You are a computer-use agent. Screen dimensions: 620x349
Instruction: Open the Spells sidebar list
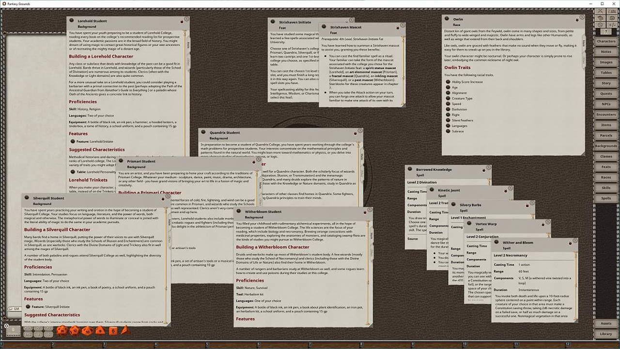click(606, 198)
